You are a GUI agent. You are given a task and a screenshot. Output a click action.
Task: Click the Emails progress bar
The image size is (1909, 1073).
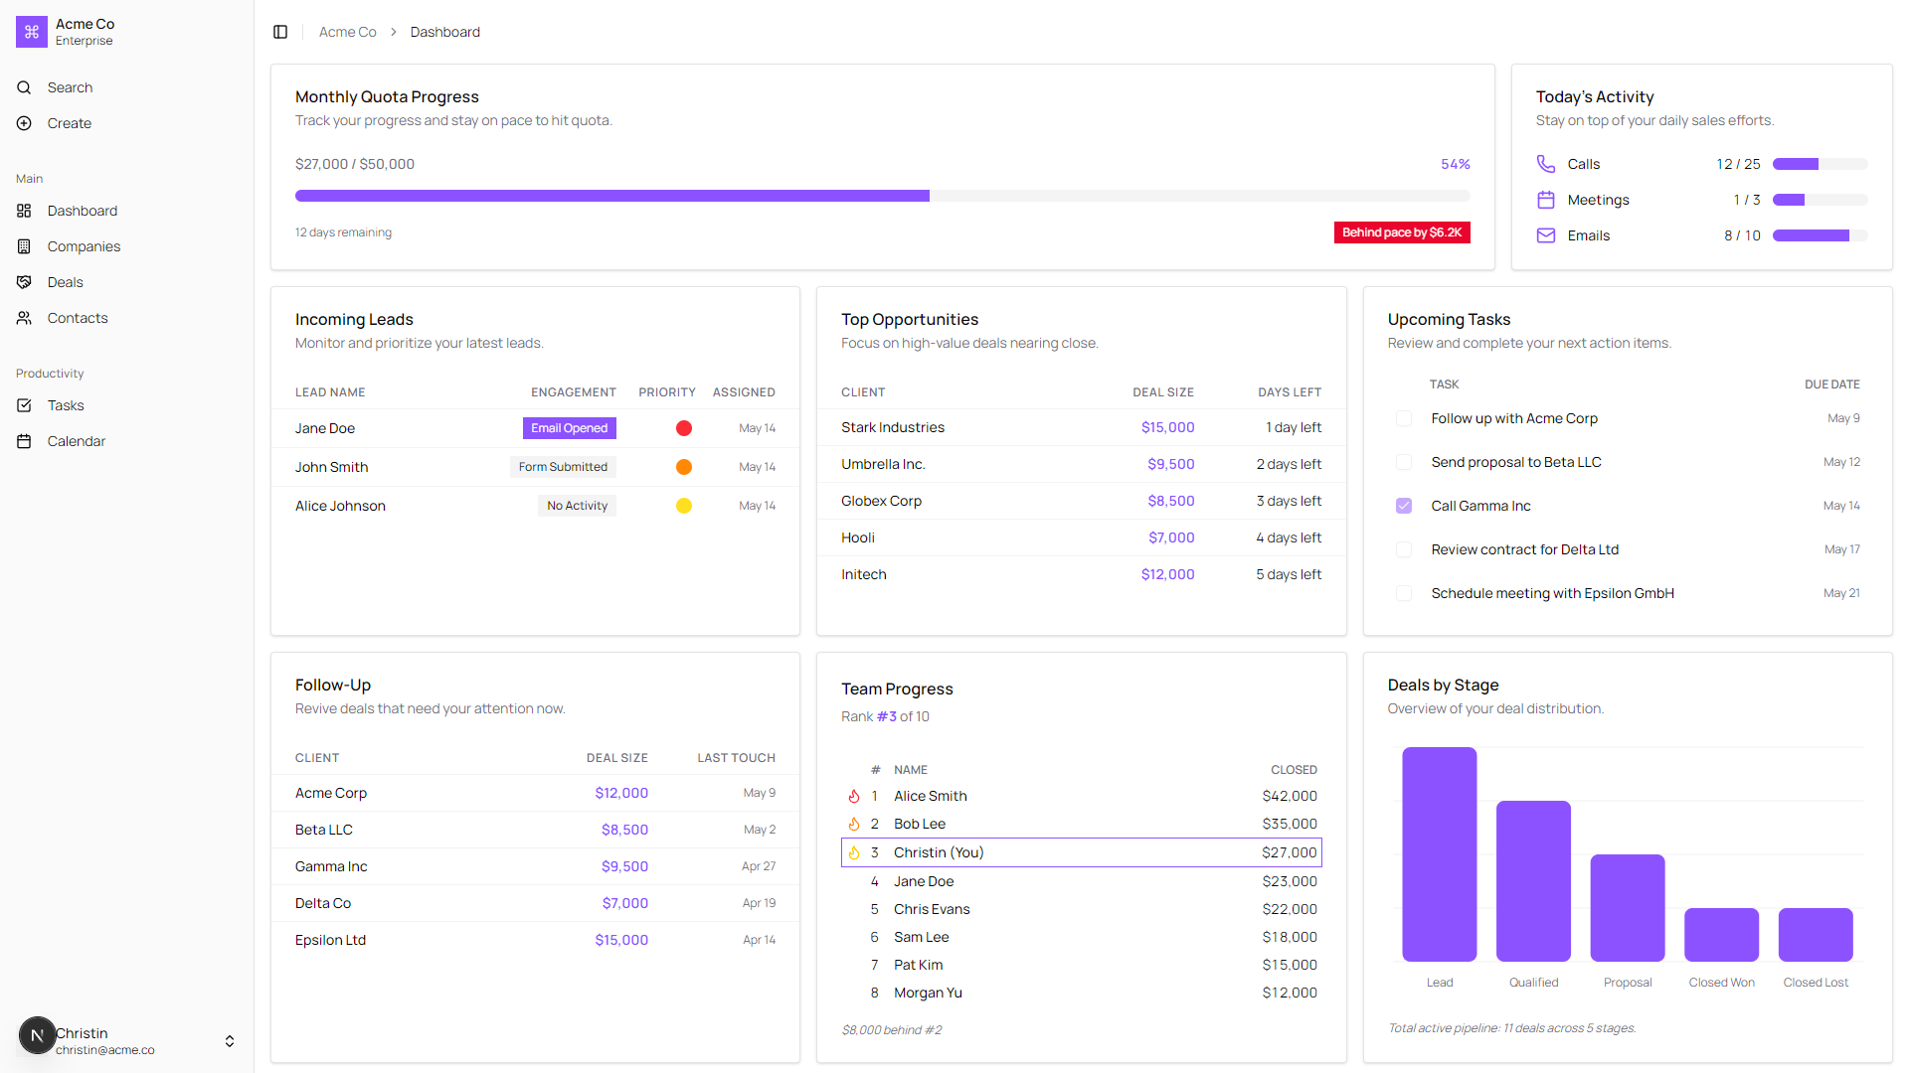[x=1821, y=235]
